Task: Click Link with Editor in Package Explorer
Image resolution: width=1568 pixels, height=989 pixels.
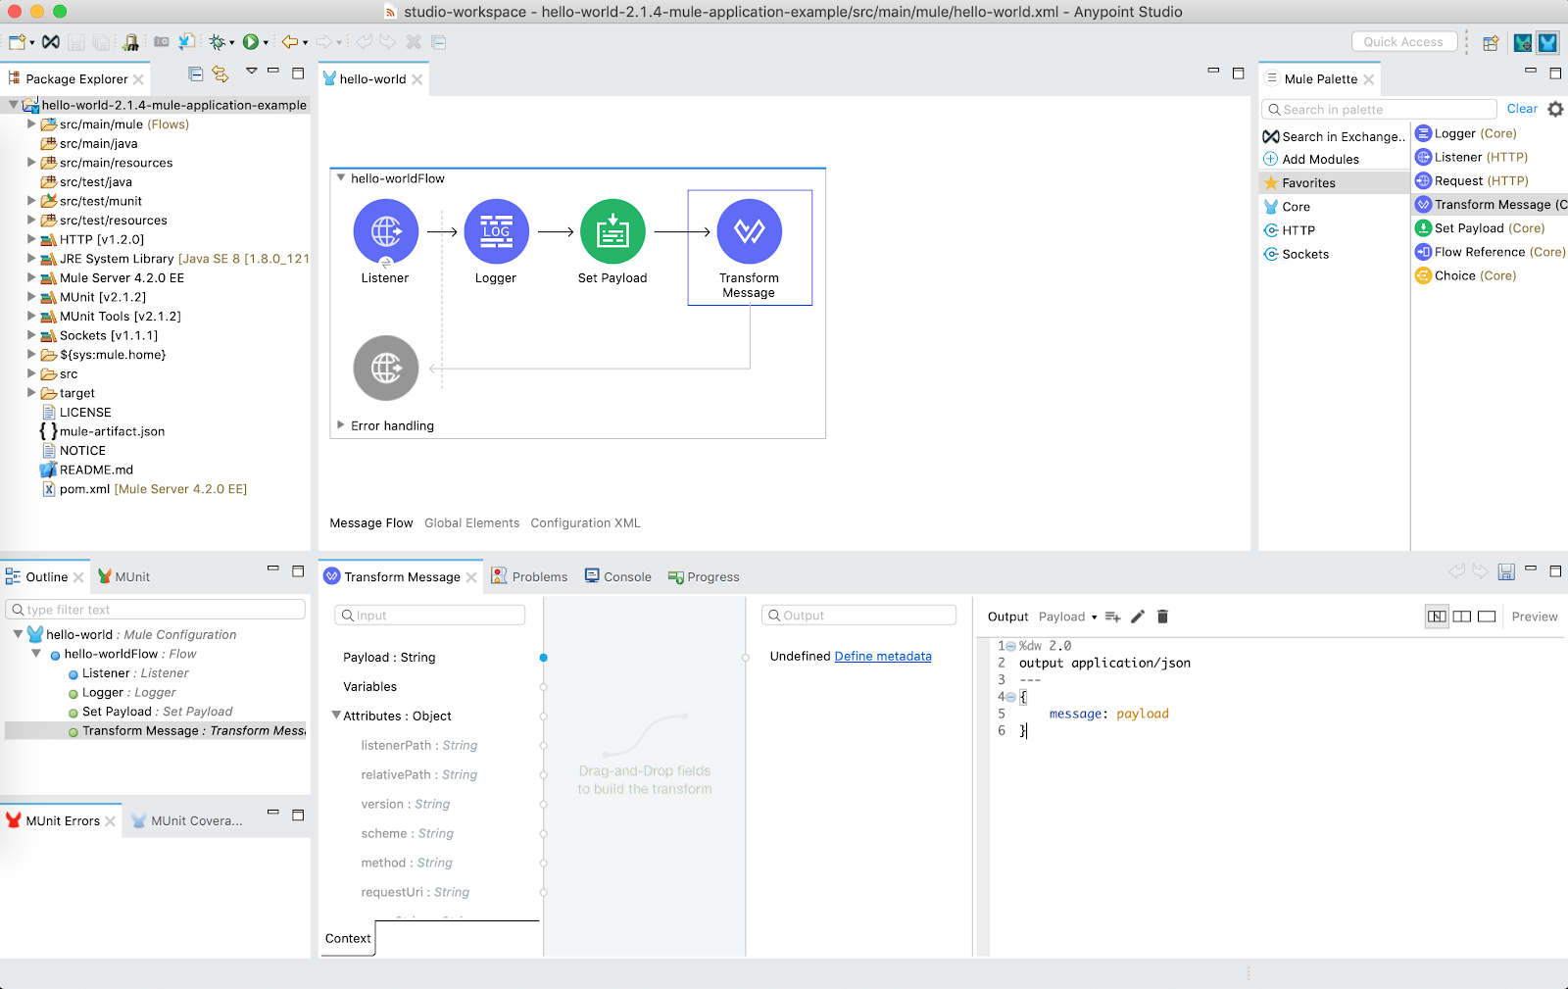Action: coord(220,74)
